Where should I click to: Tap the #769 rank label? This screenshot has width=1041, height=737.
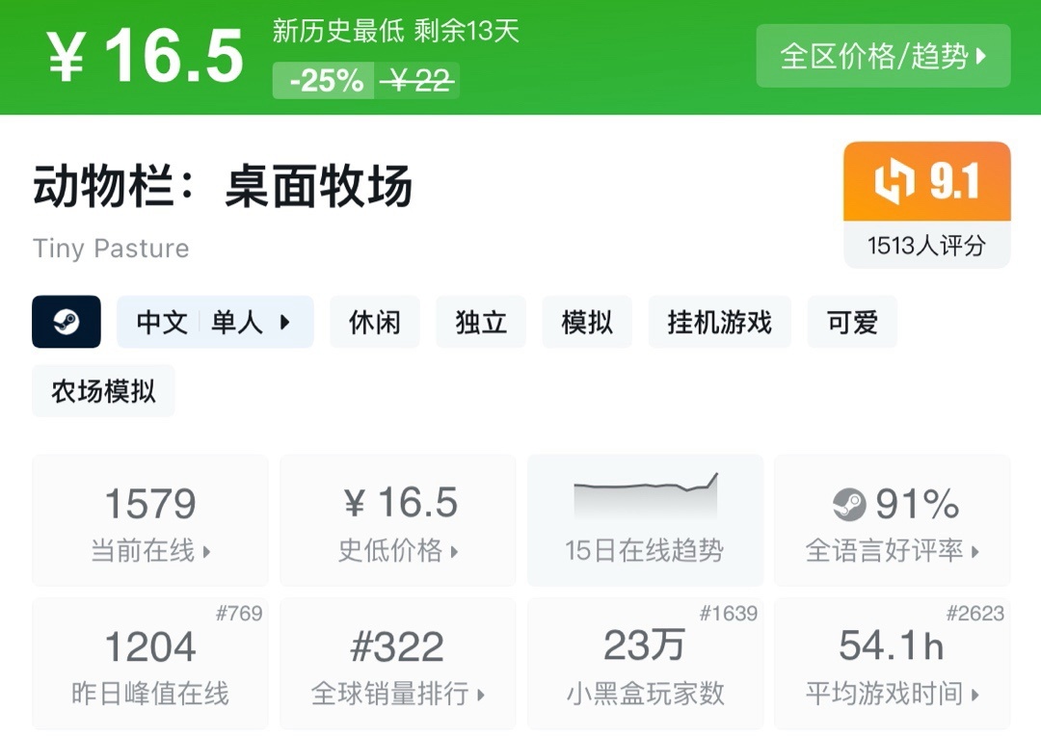coord(239,613)
